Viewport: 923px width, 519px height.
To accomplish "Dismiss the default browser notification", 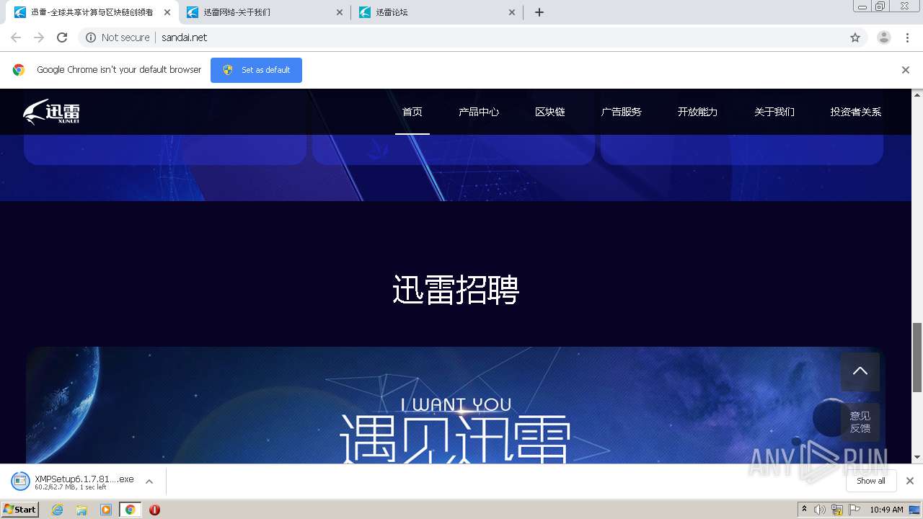I will click(906, 70).
